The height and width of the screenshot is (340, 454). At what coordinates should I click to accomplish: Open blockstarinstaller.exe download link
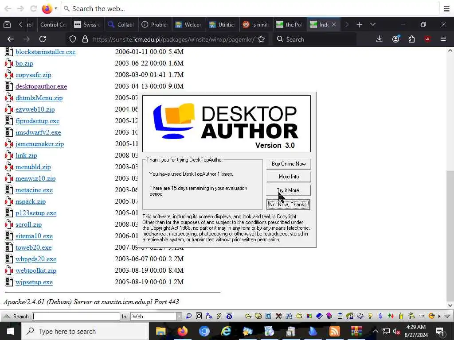(x=46, y=52)
